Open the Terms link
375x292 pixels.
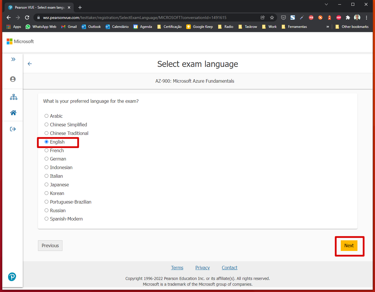point(177,268)
